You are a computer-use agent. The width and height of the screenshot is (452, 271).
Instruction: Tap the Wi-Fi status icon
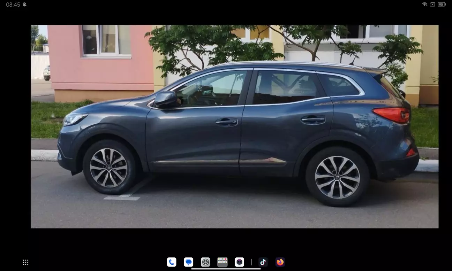coord(424,5)
